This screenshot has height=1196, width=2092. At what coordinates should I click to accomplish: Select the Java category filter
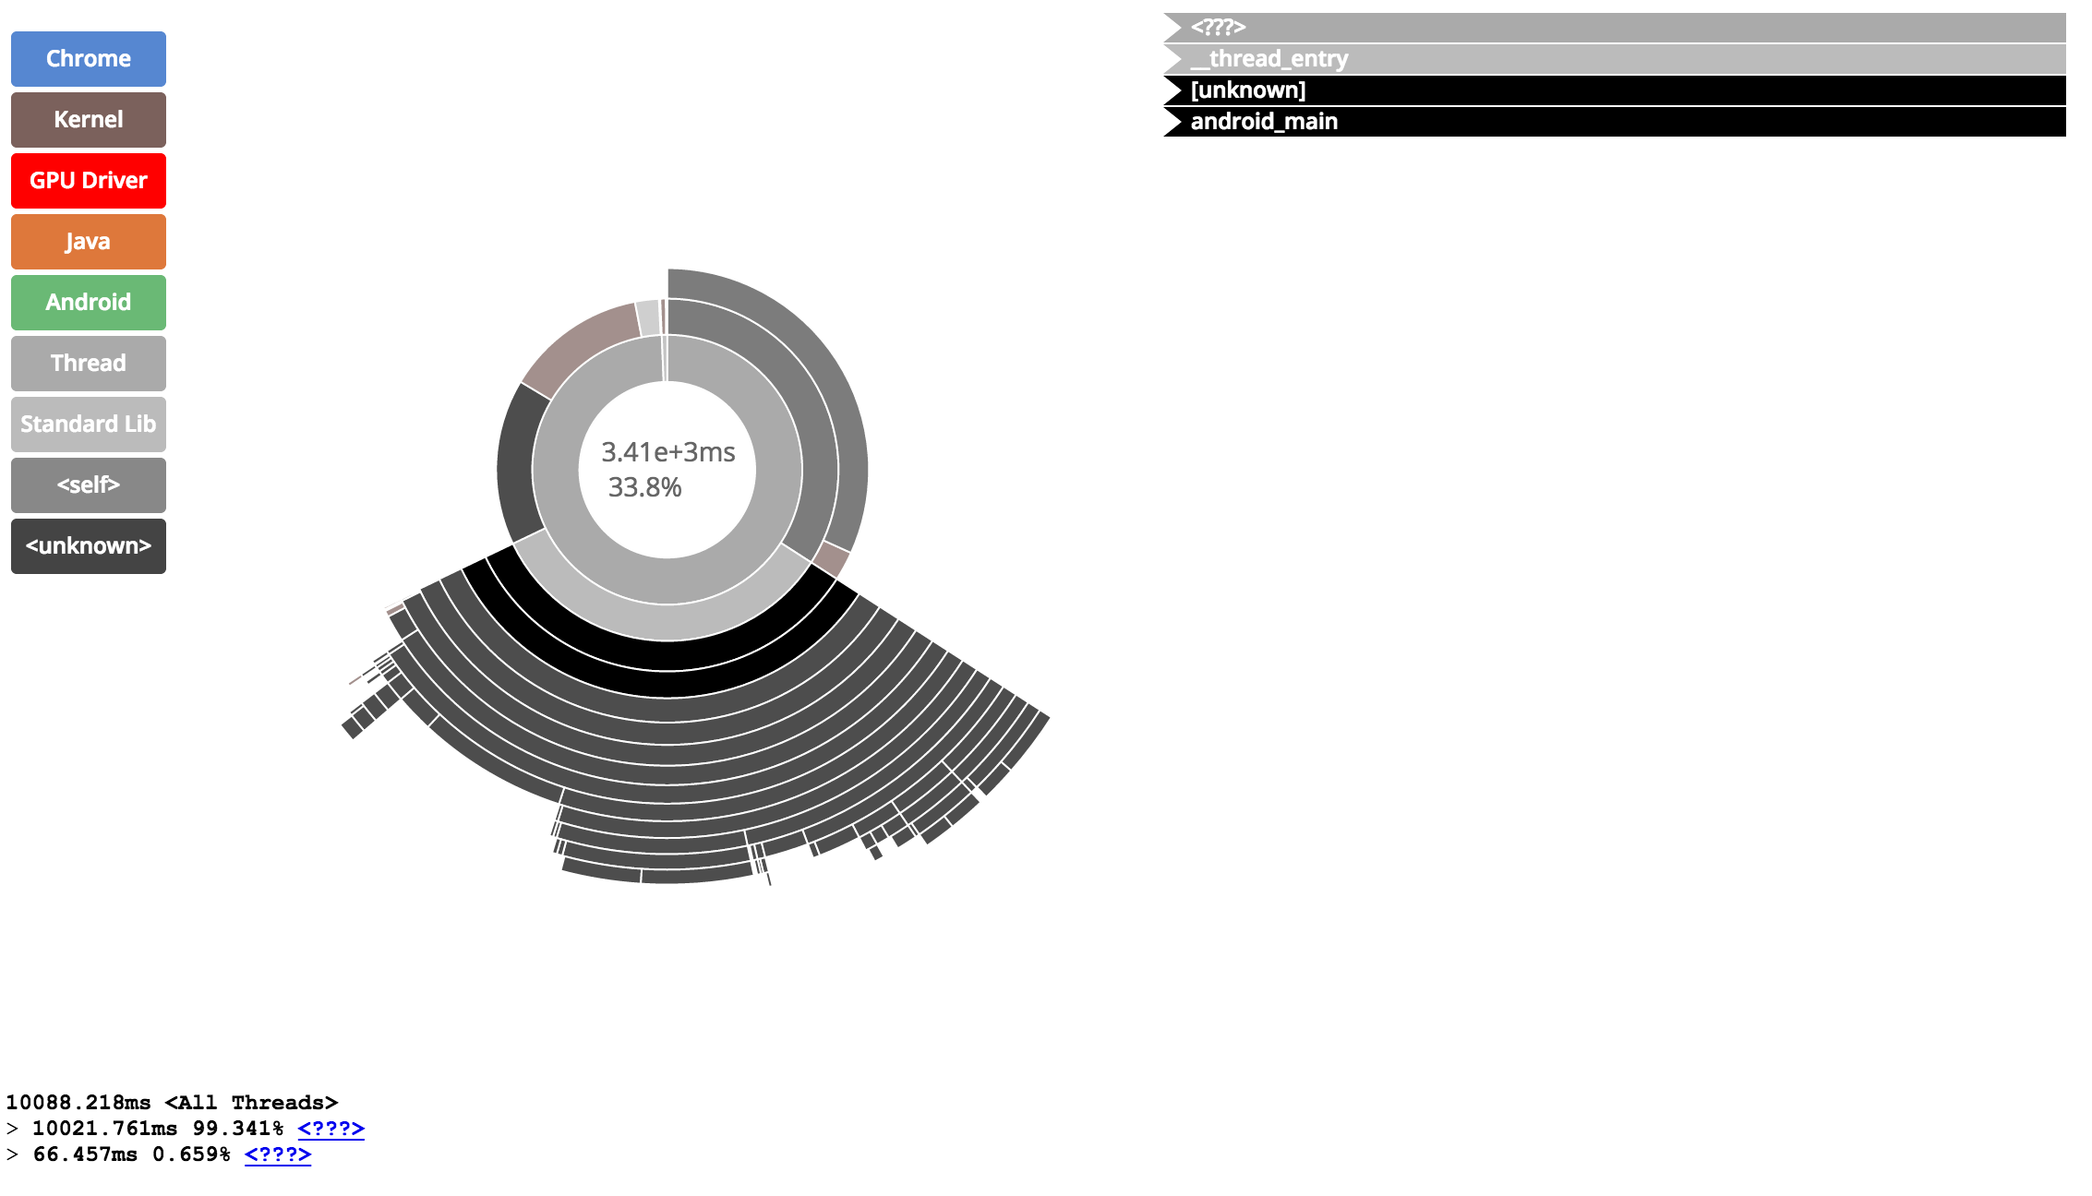[89, 241]
